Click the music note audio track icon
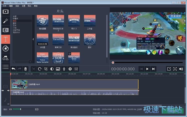 [5, 100]
